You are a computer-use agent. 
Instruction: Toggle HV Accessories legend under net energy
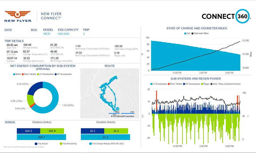(x=63, y=74)
